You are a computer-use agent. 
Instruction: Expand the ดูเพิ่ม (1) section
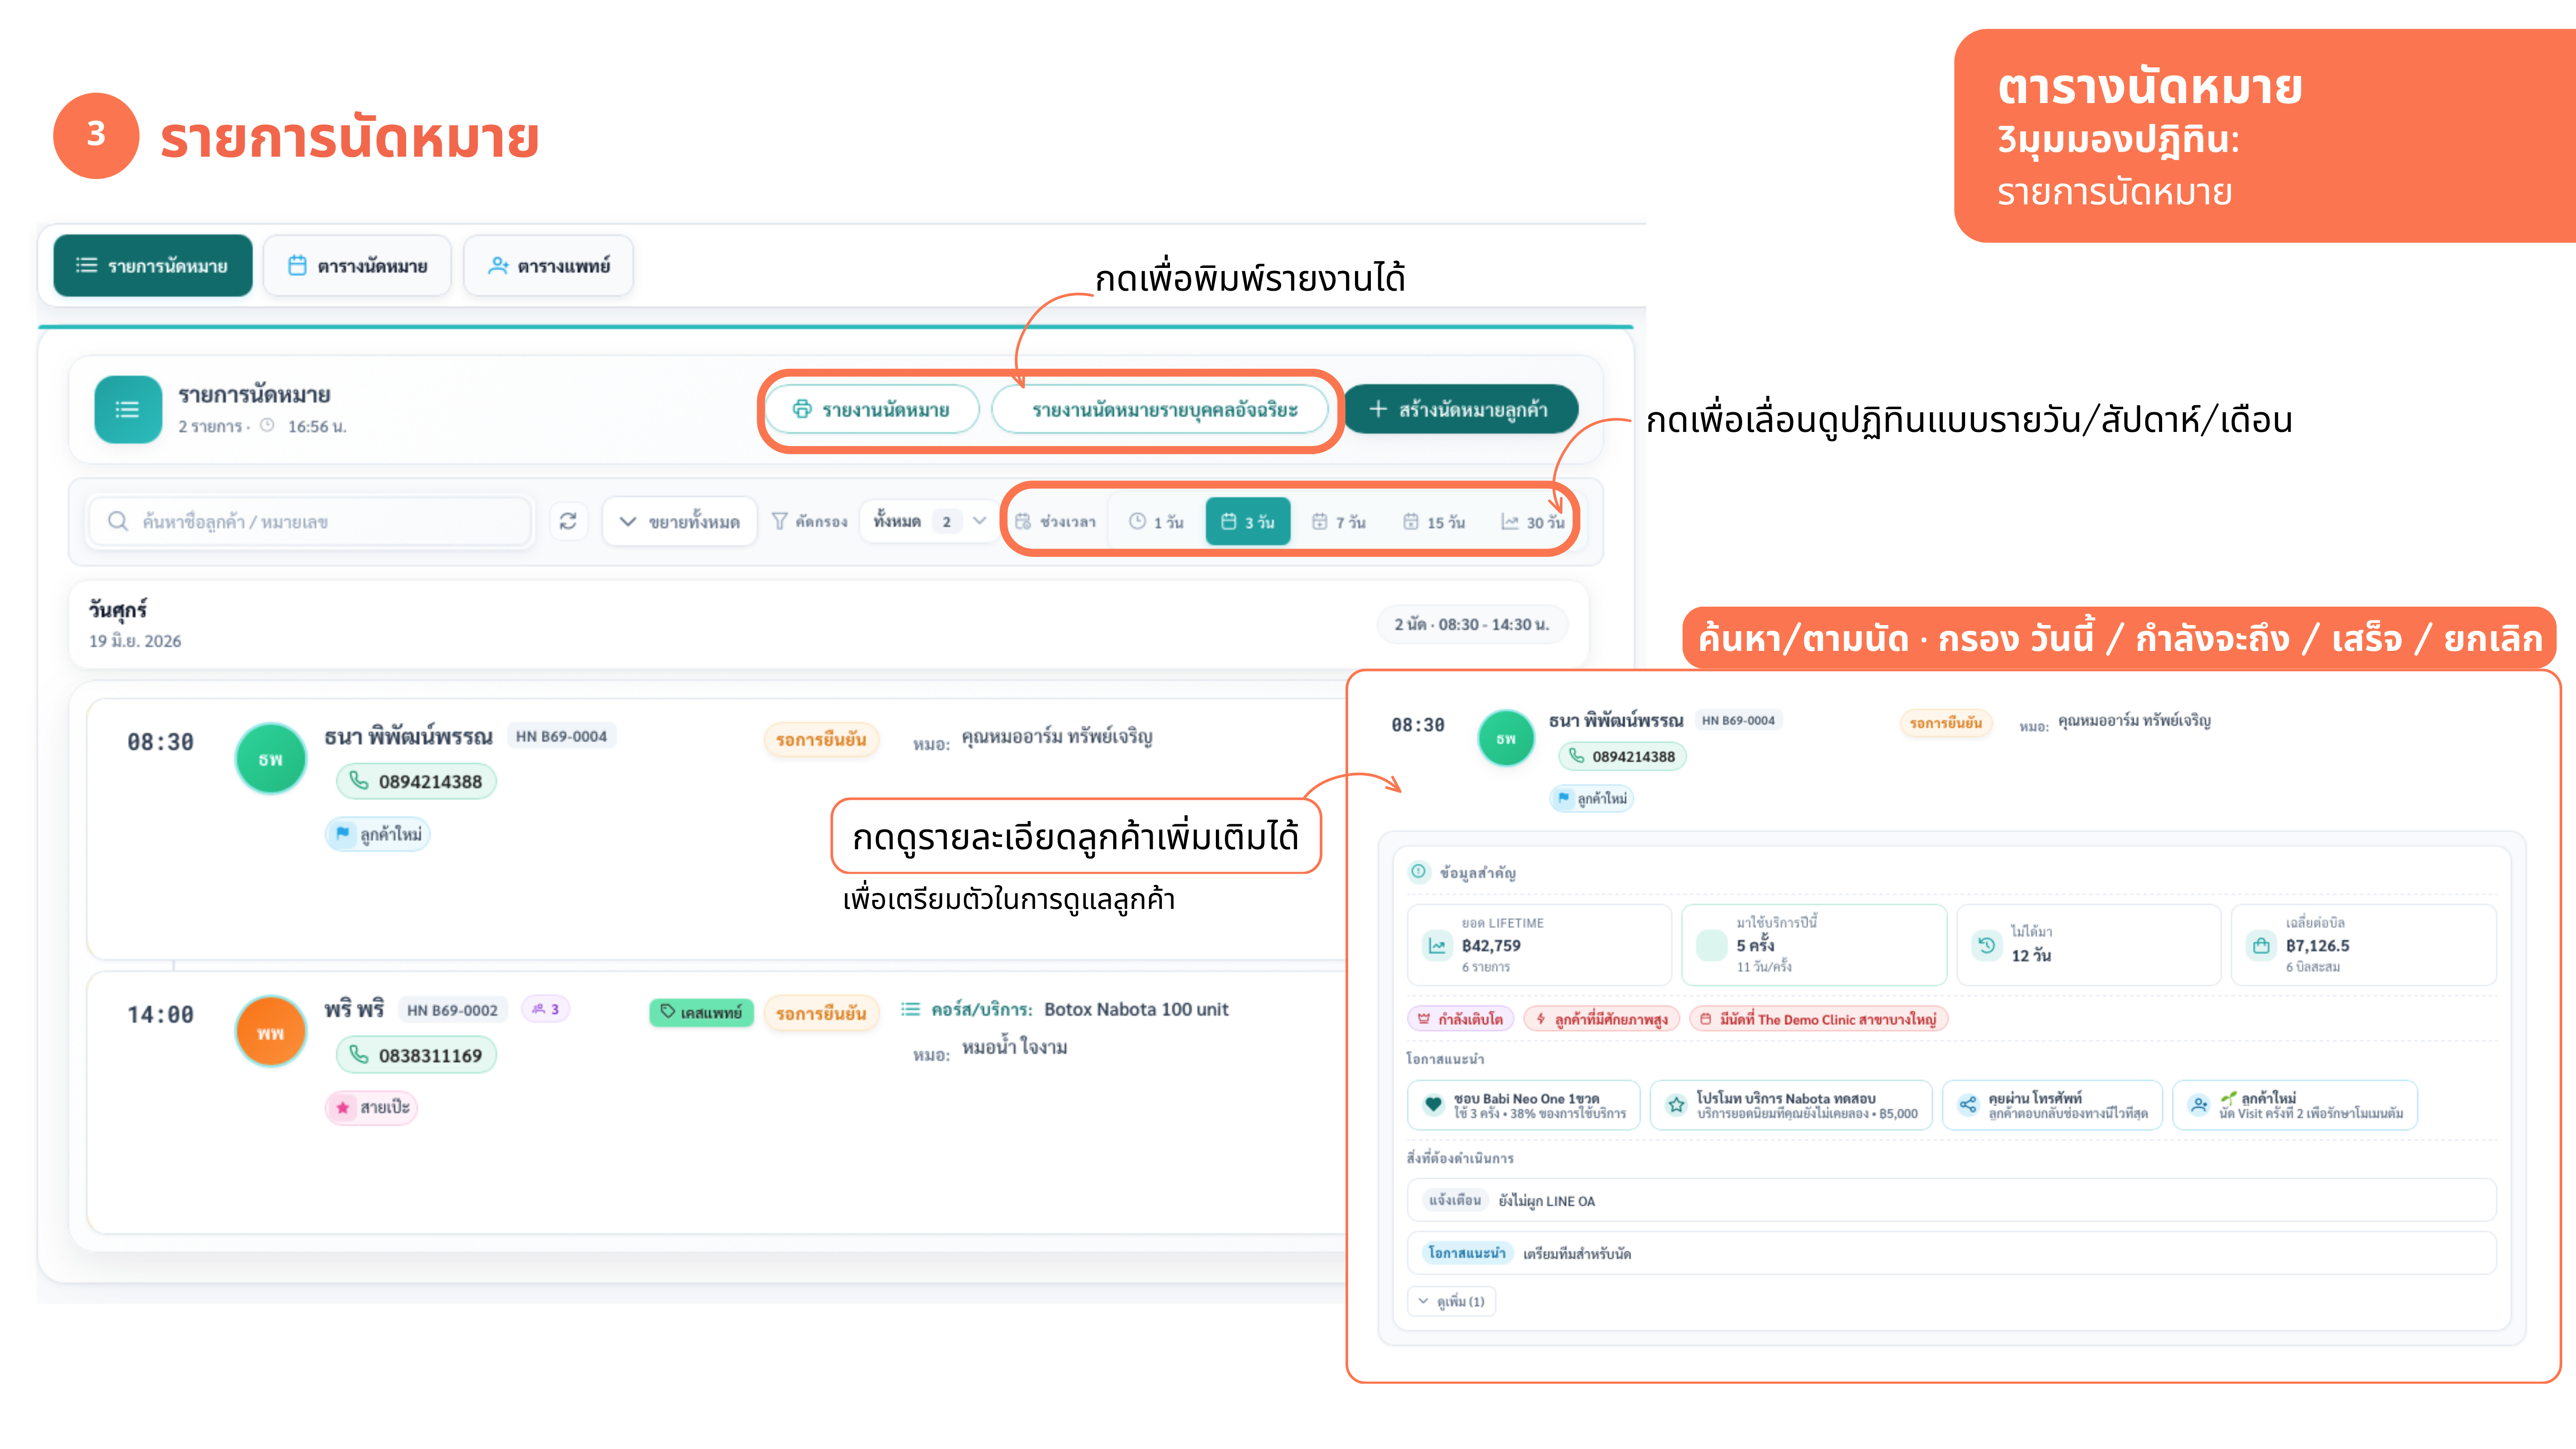coord(1452,1301)
